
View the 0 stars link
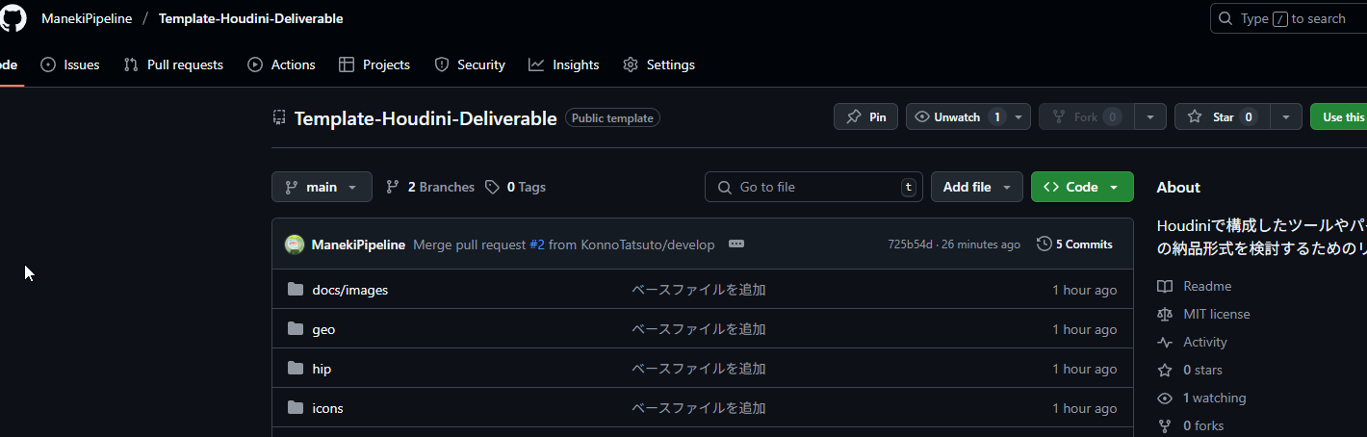tap(1202, 370)
